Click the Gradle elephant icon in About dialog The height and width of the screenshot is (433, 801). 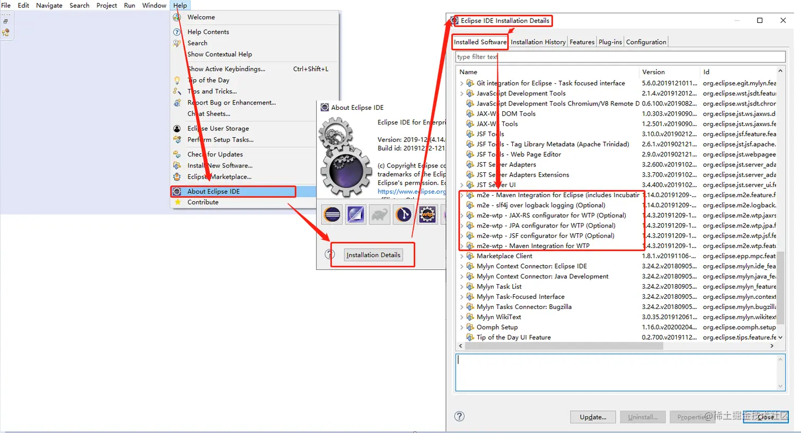coord(380,215)
